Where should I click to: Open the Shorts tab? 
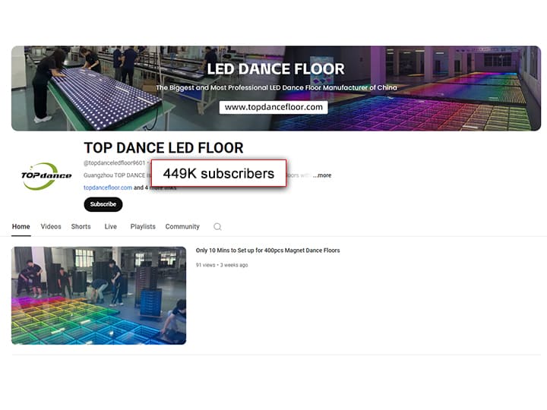coord(81,226)
